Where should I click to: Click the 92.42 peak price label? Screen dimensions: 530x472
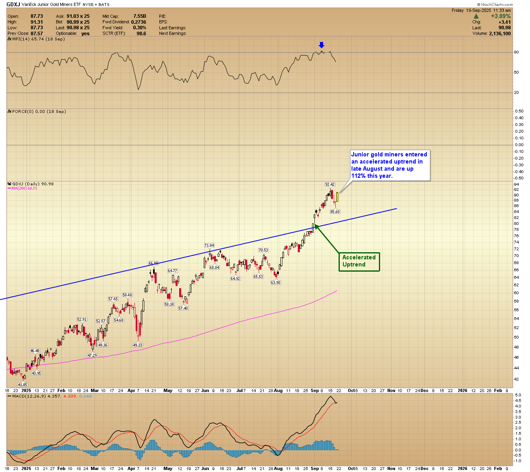(330, 185)
